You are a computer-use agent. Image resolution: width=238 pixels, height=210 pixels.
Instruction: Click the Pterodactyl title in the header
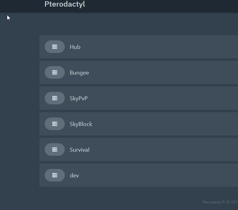(65, 4)
